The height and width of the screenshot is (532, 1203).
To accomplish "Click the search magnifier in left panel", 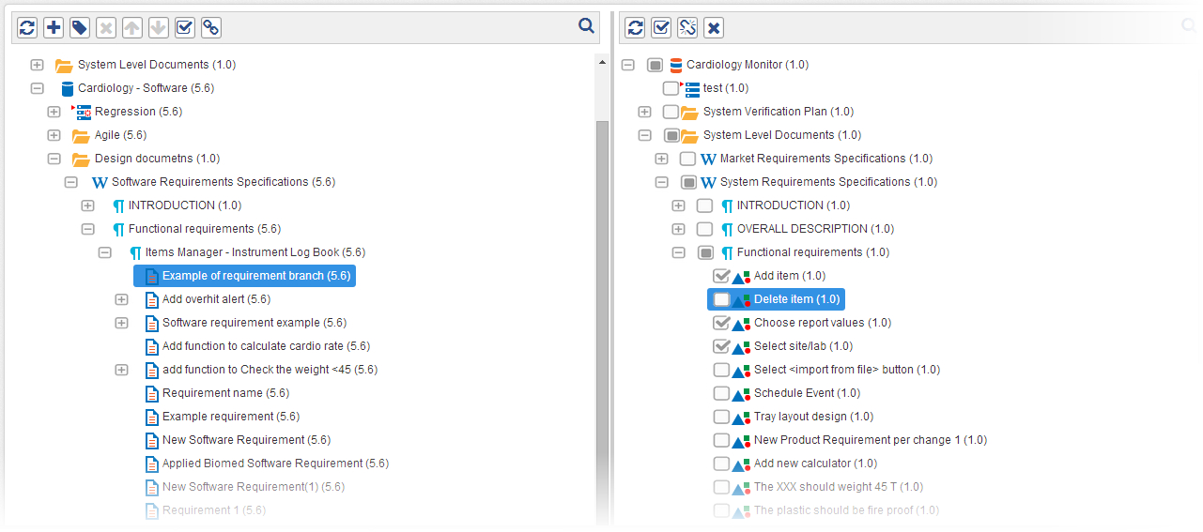I will click(587, 27).
